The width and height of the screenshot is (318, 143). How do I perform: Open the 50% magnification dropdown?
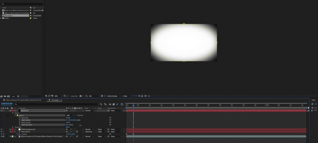[59, 96]
